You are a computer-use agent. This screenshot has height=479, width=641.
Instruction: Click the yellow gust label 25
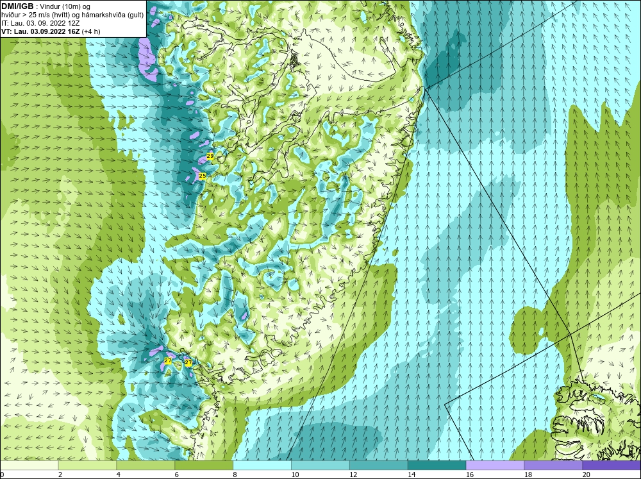[x=202, y=176]
